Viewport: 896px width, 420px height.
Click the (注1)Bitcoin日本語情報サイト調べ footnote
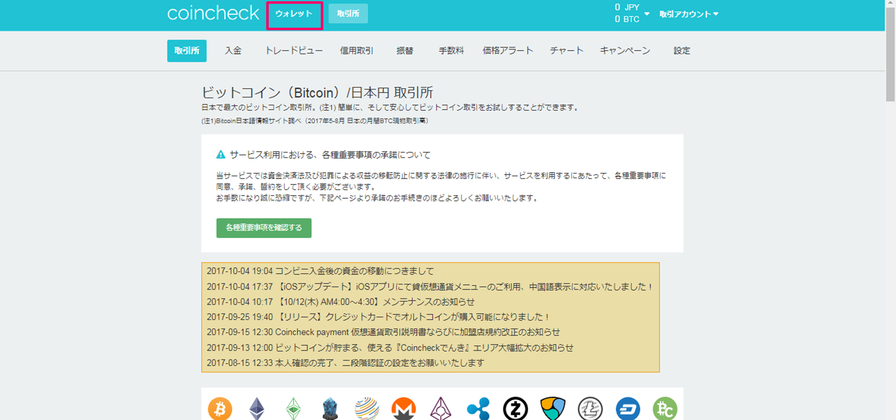(x=315, y=121)
